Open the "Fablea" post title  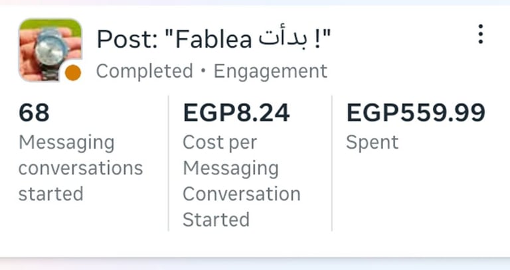212,40
